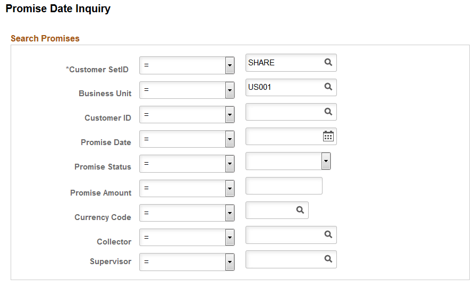Viewport: 474px width, 287px height.
Task: Expand the Promise Amount operator dropdown
Action: tap(230, 188)
